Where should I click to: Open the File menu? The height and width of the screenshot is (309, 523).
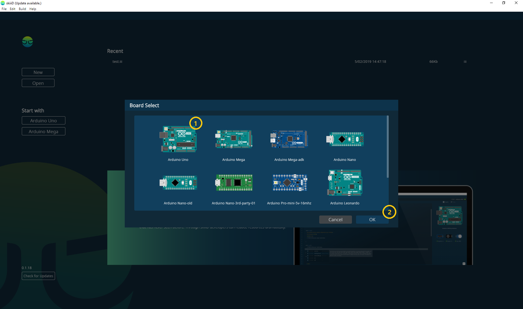pos(4,9)
